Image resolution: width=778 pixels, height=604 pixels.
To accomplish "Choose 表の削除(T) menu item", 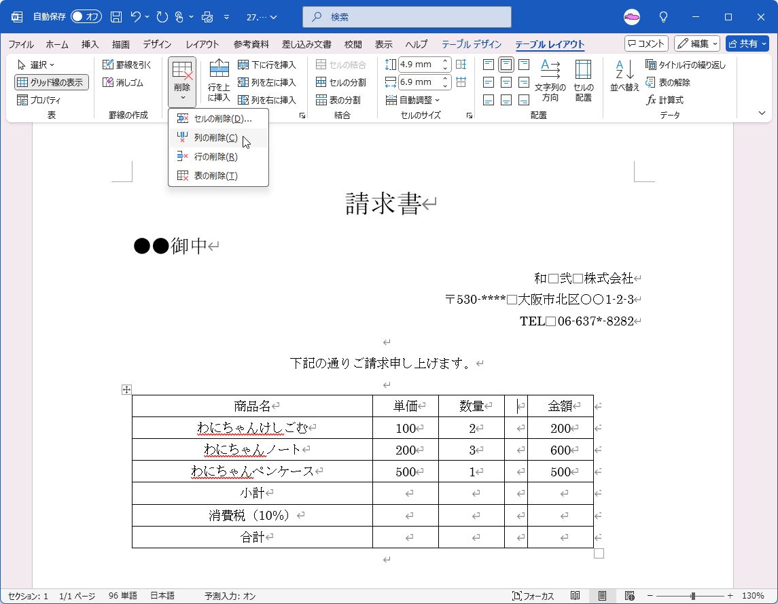I will point(218,176).
